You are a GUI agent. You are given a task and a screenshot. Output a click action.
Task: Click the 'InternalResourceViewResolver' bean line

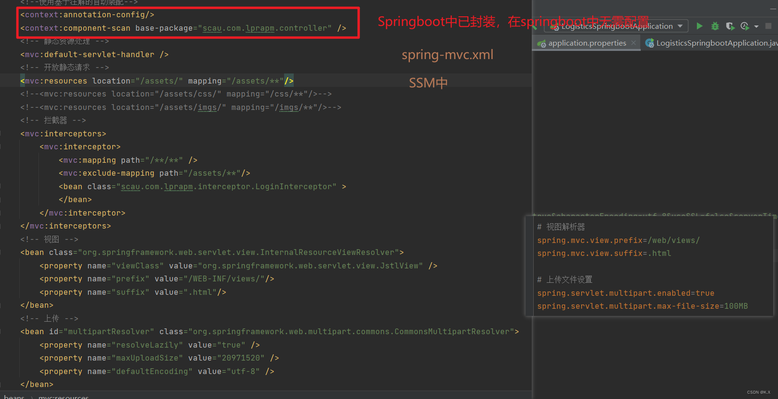tap(212, 253)
